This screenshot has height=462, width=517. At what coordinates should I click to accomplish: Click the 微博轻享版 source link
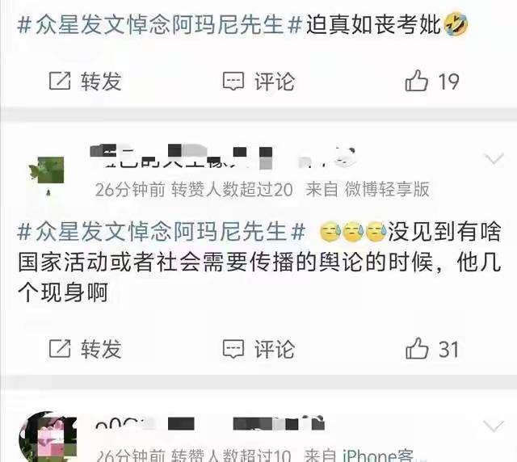pos(387,189)
